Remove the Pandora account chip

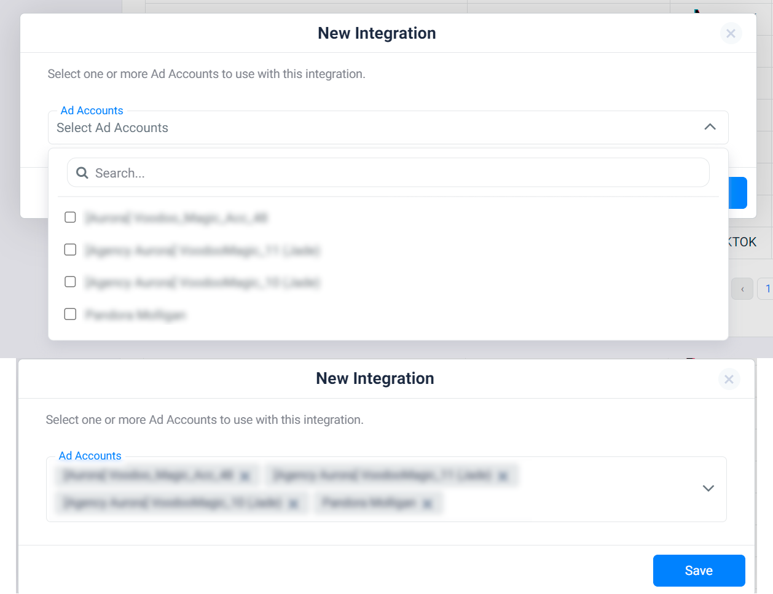pyautogui.click(x=427, y=504)
